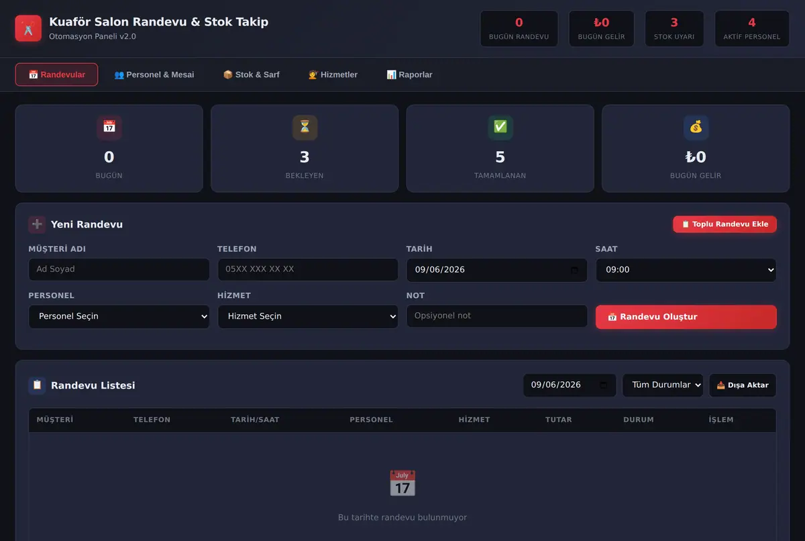Click the money bag icon on Bugün Gelir card
The width and height of the screenshot is (805, 541).
(696, 127)
